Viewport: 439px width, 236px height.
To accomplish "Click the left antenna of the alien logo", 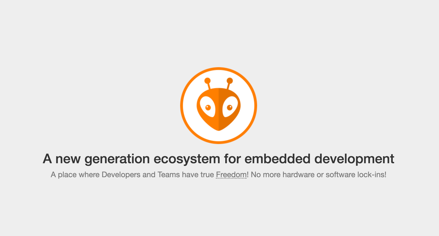I will tap(208, 84).
